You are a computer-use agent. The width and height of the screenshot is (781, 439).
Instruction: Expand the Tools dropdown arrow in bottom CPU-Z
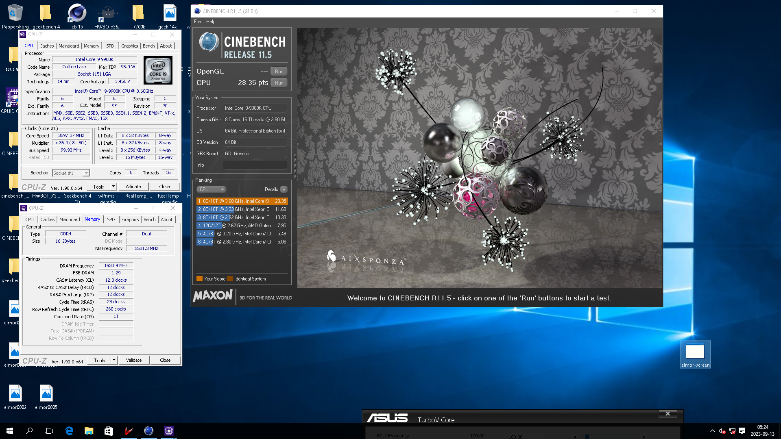click(x=114, y=360)
